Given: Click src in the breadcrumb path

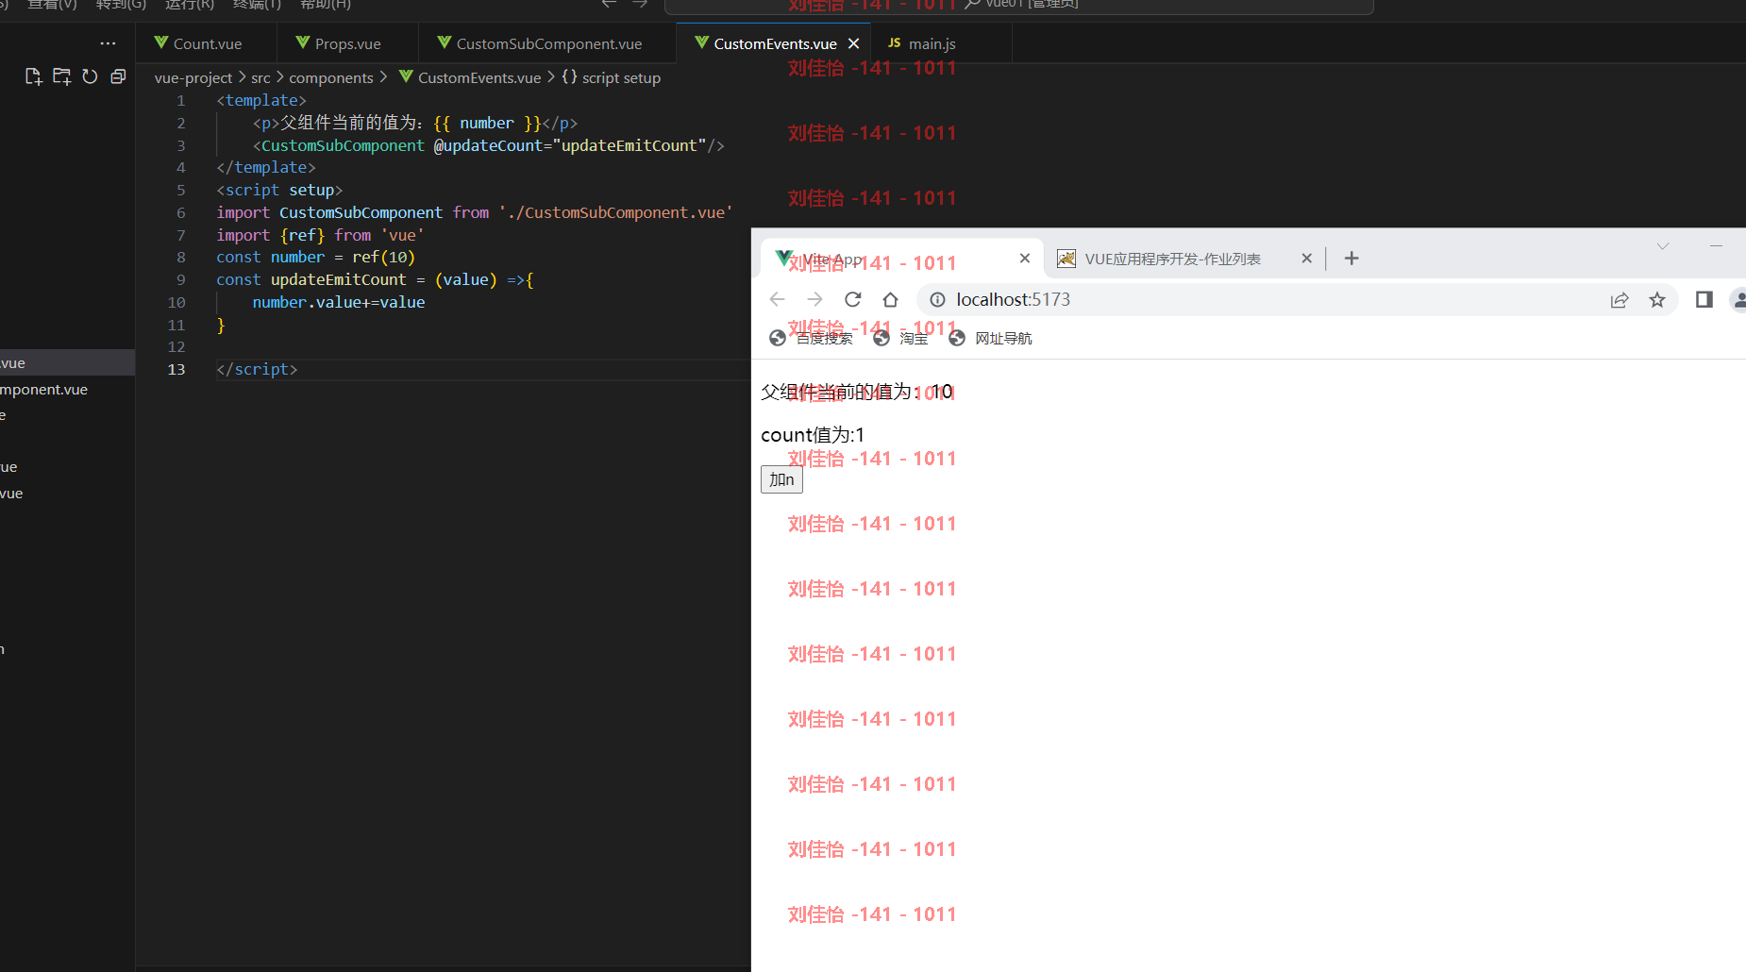Looking at the screenshot, I should pyautogui.click(x=260, y=77).
